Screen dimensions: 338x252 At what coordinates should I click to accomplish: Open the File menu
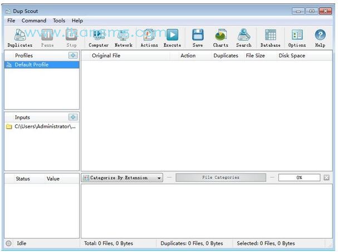pos(11,21)
